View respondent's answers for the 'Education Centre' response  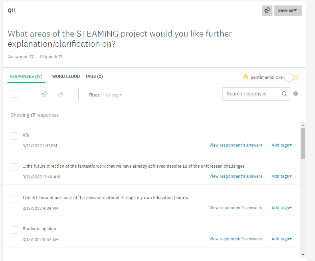pos(236,208)
